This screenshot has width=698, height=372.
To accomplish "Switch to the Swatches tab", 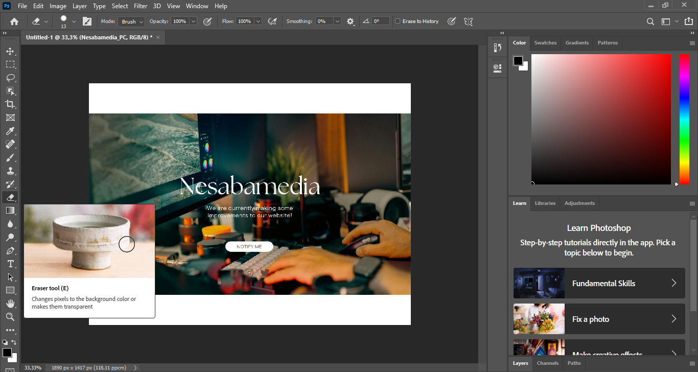I will [x=545, y=43].
